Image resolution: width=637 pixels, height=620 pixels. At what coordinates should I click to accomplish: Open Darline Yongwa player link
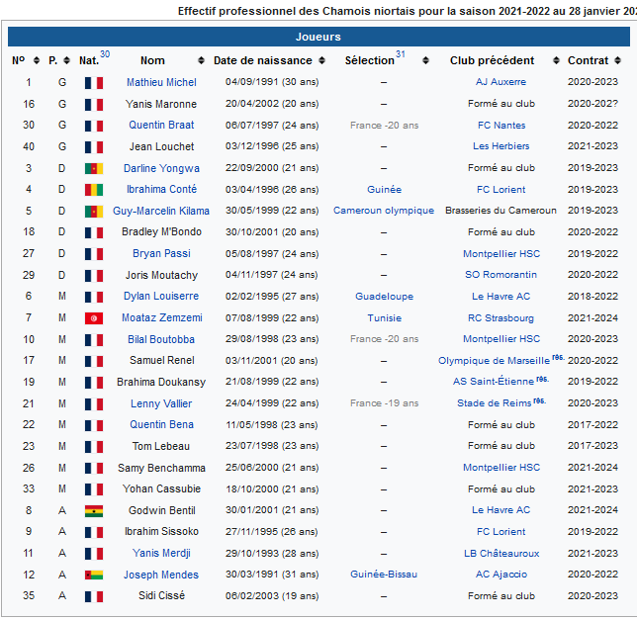pos(161,168)
